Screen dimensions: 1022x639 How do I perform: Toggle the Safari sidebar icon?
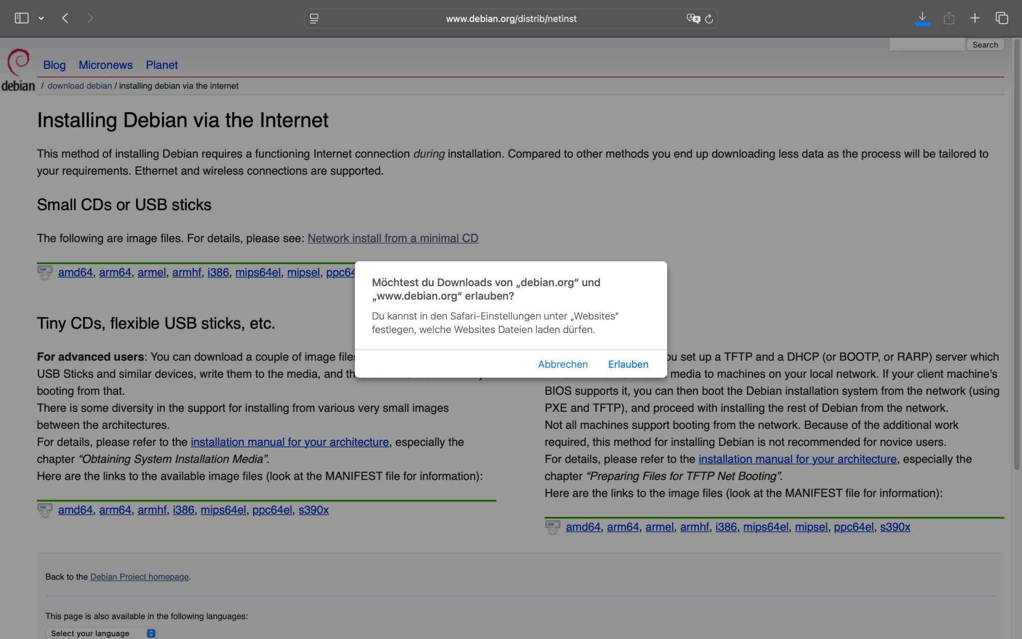pos(21,18)
